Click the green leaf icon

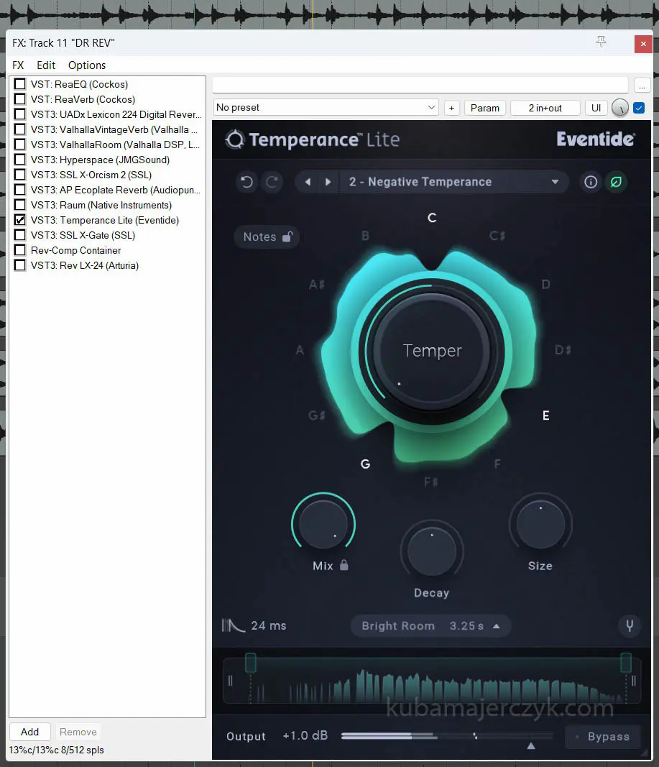616,182
